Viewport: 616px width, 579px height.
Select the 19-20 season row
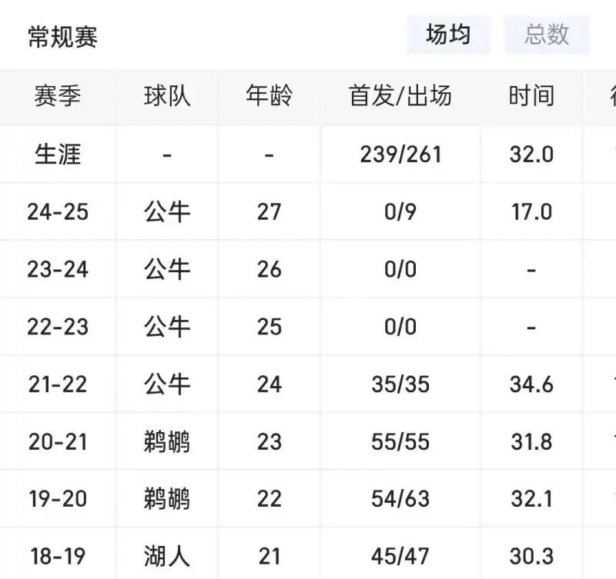tap(58, 499)
